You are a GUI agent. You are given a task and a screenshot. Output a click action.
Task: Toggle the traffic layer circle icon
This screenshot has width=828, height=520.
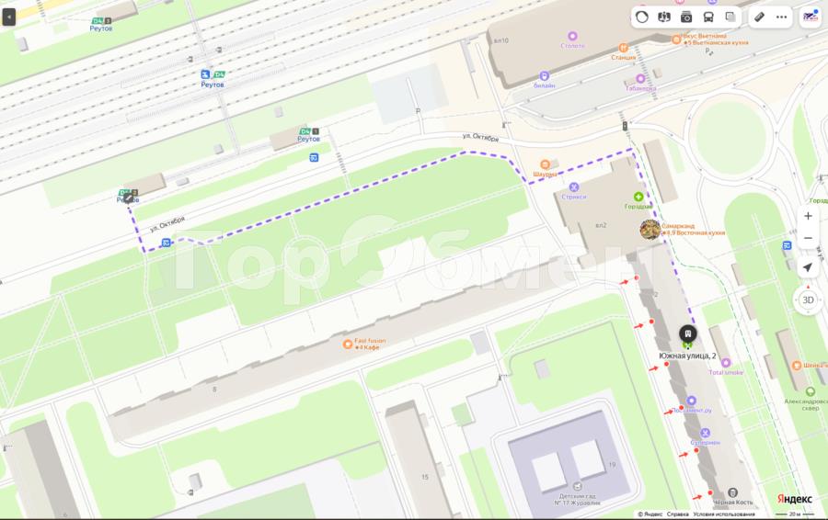[x=641, y=17]
